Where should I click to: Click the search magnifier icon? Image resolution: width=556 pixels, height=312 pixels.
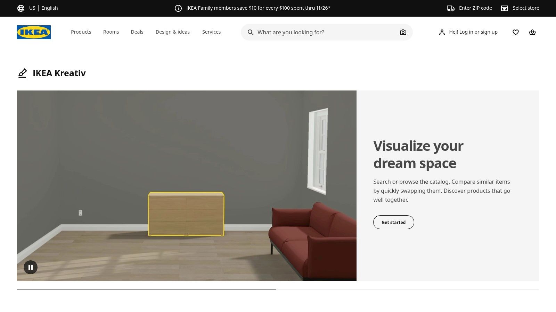[250, 32]
